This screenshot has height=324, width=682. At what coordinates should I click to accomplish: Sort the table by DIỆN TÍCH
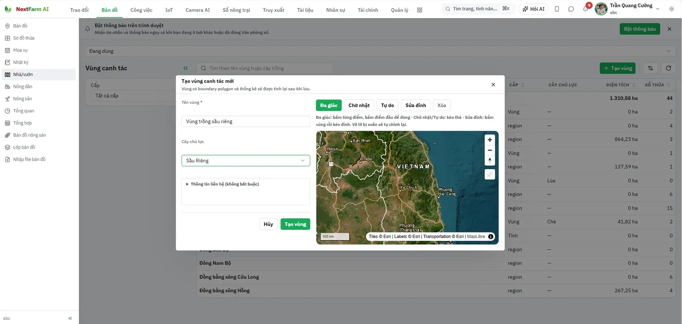[x=621, y=85]
